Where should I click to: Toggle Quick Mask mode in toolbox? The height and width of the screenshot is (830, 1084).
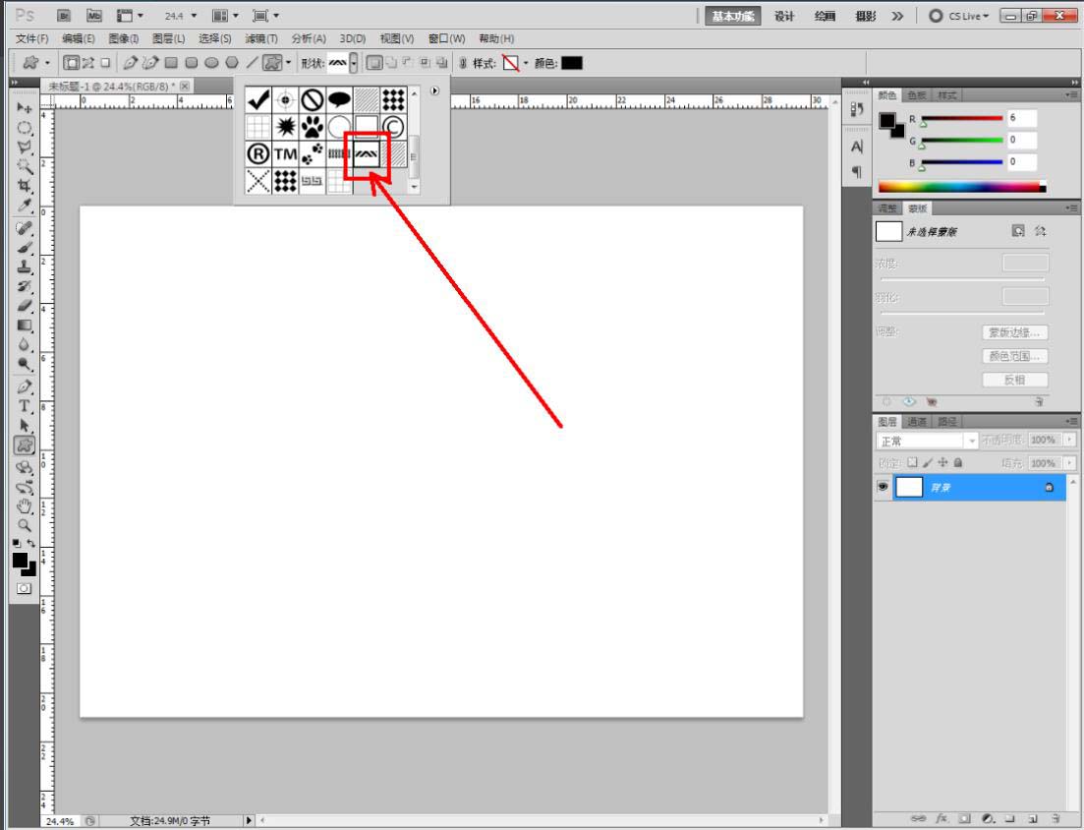[x=25, y=589]
